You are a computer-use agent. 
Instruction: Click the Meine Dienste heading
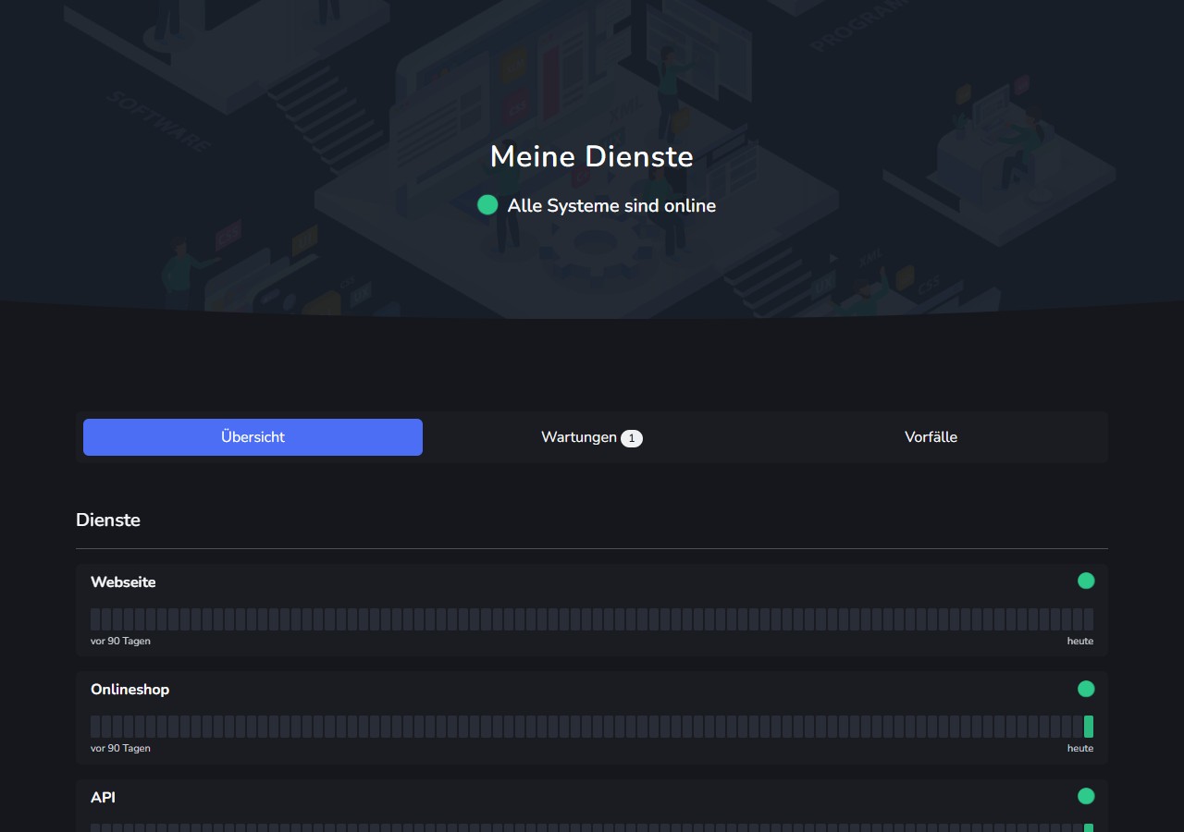coord(592,156)
